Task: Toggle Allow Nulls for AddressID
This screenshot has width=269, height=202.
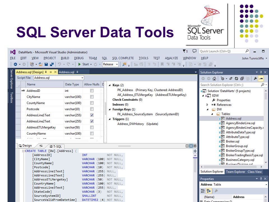Action: point(92,91)
